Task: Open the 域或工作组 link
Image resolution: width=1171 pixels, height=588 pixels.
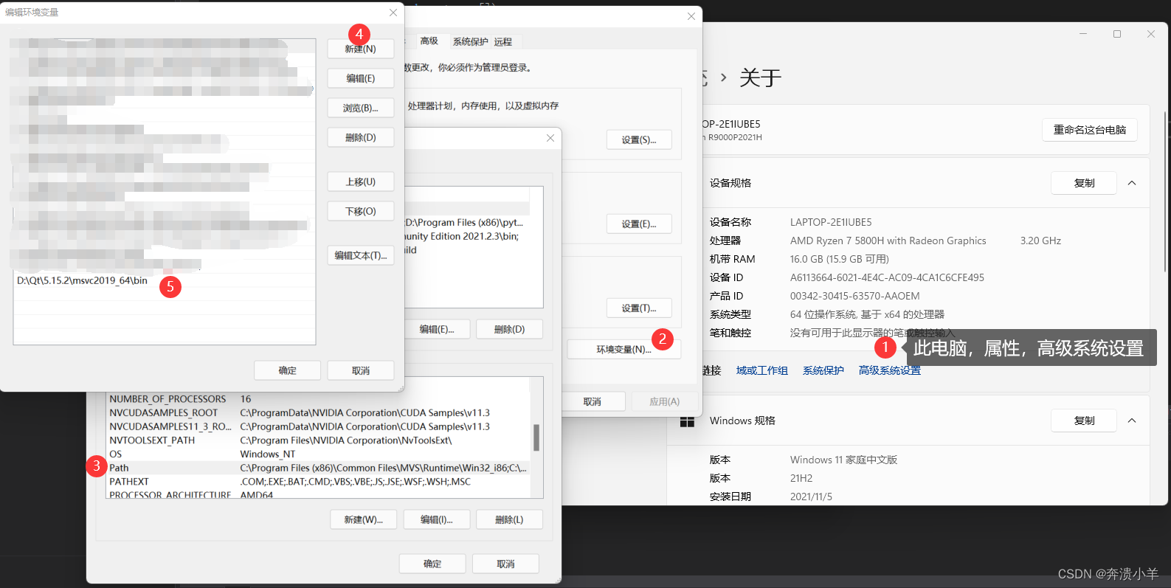Action: 762,370
